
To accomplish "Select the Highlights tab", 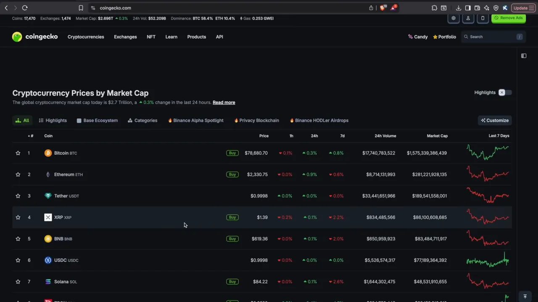I will [x=53, y=120].
